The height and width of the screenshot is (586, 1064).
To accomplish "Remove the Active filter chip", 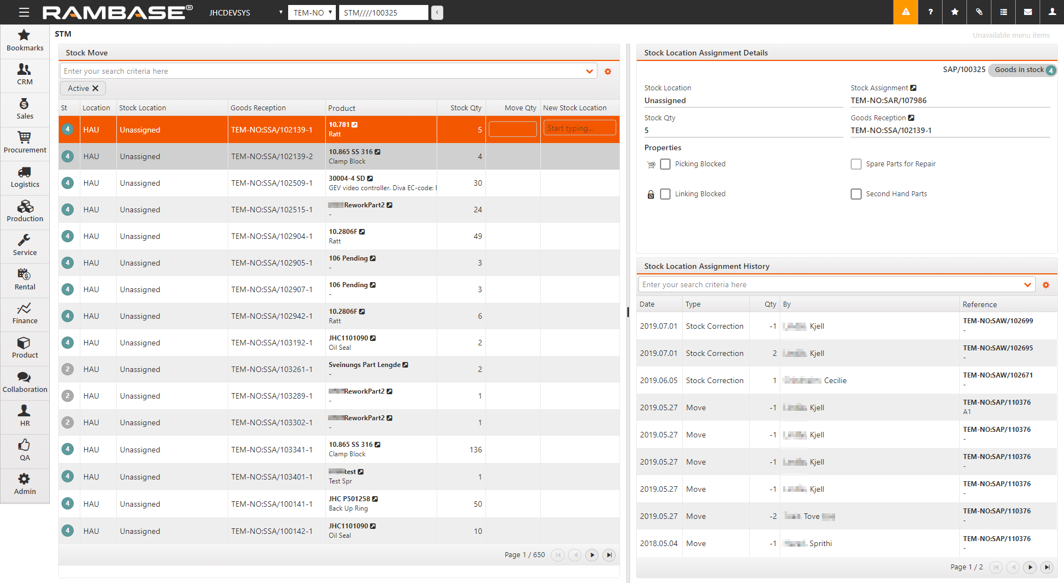I will (95, 88).
